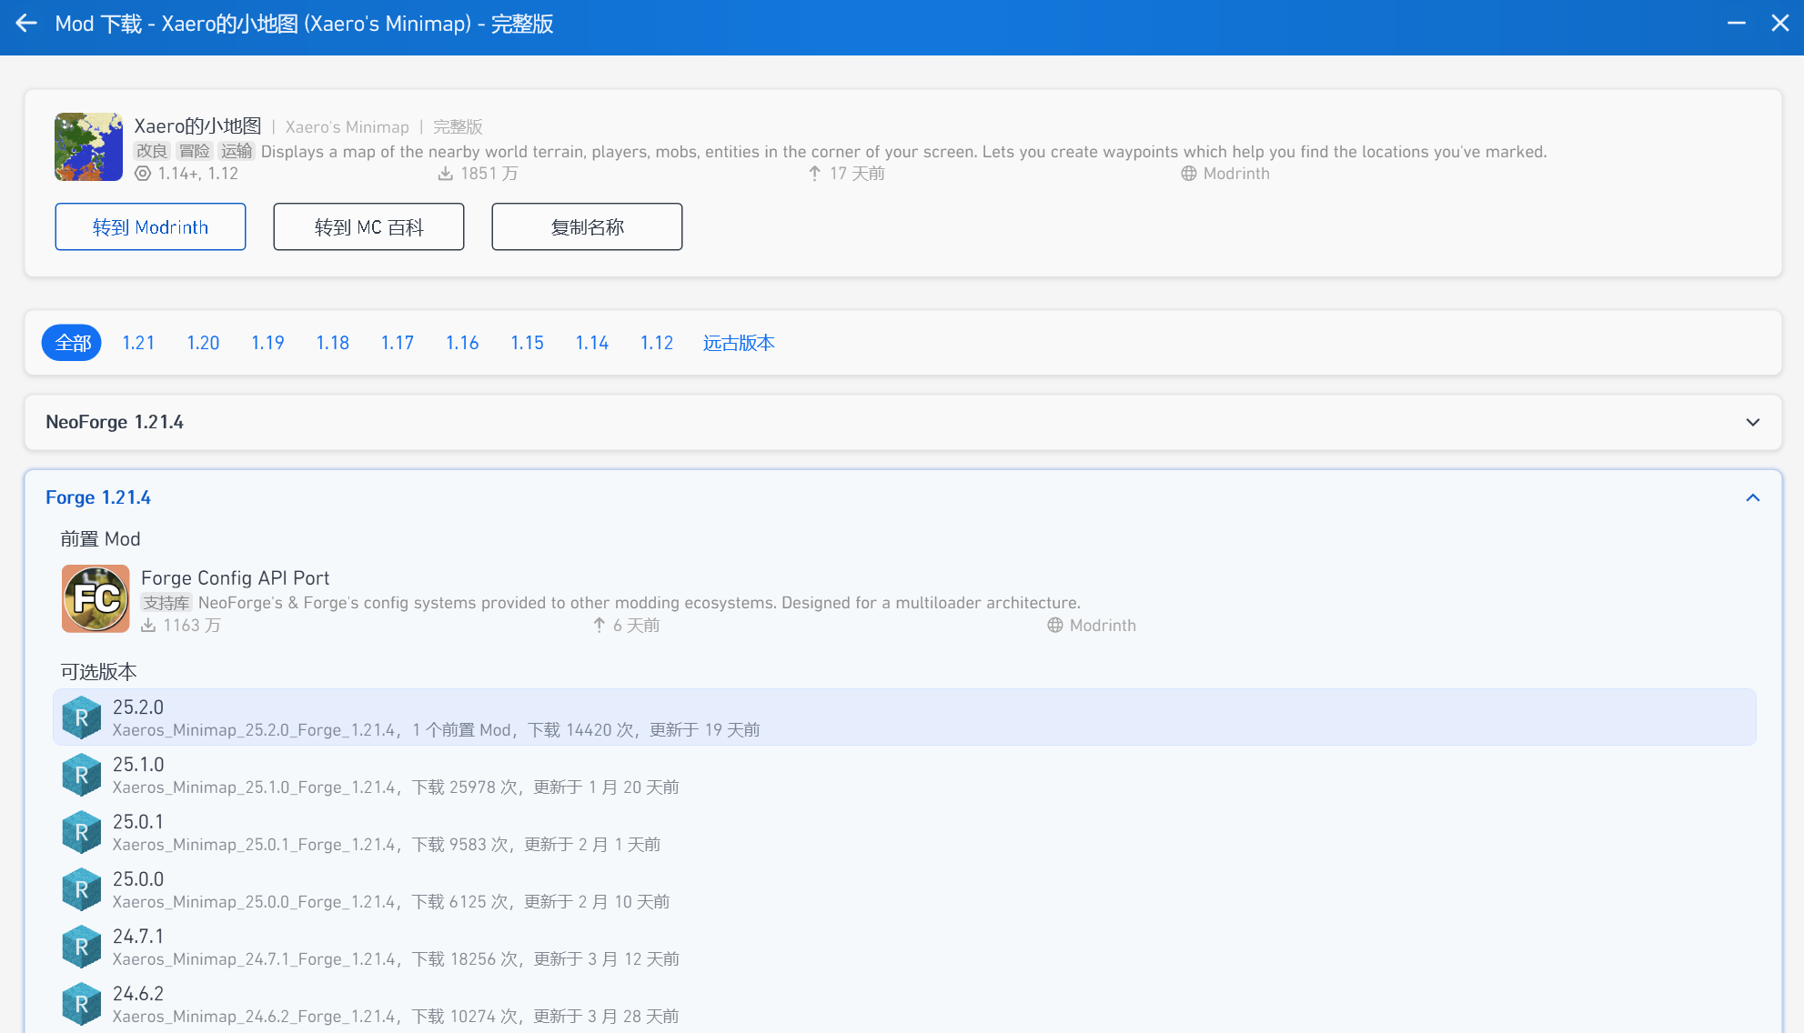Click the R icon for version 25.0.1
The image size is (1804, 1033).
tap(82, 832)
